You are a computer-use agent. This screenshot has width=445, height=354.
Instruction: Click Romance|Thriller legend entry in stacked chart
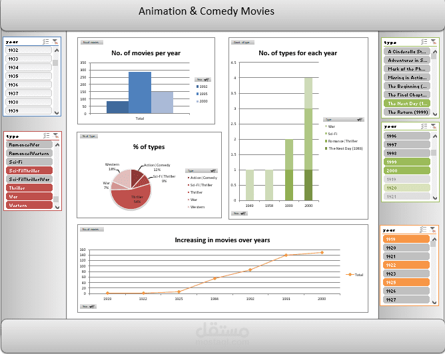coord(342,141)
